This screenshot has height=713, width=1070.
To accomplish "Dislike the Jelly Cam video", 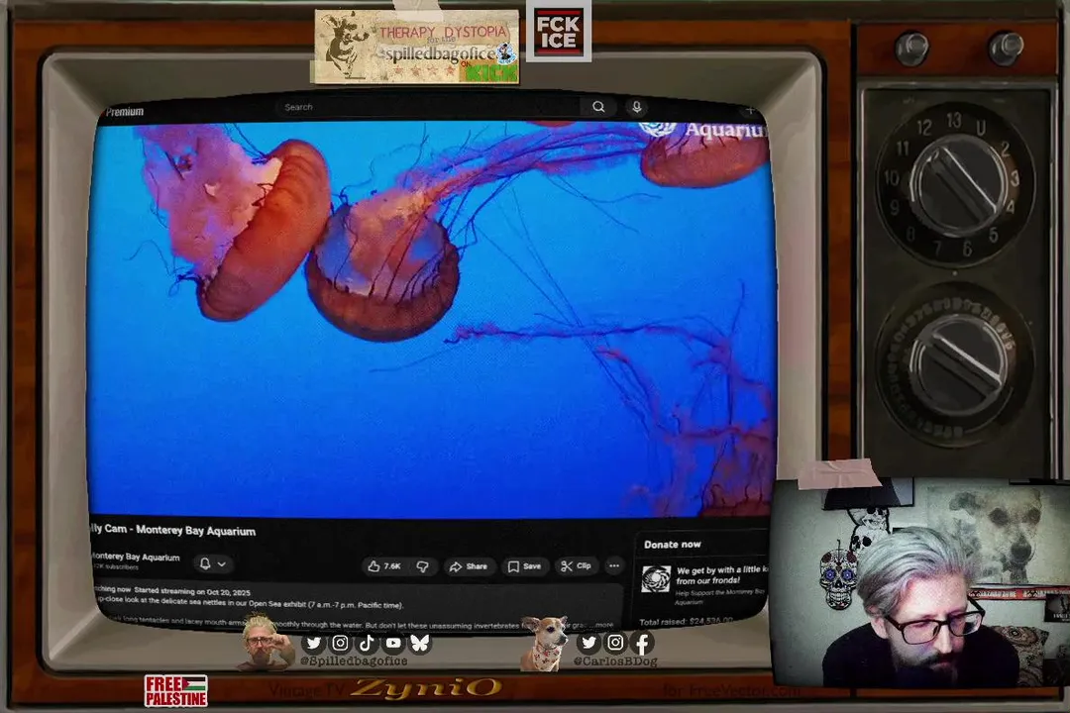I will (x=422, y=566).
